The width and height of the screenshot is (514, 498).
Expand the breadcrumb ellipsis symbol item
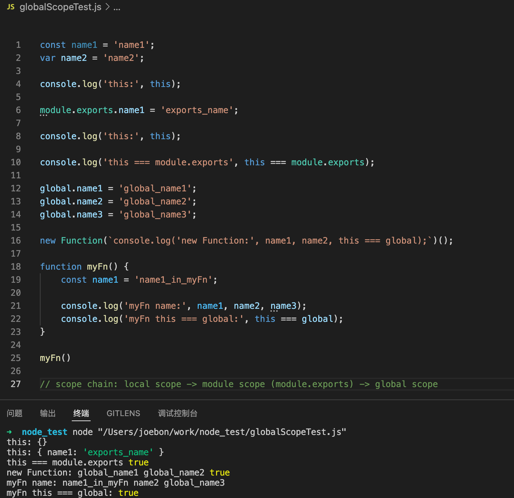pos(117,7)
